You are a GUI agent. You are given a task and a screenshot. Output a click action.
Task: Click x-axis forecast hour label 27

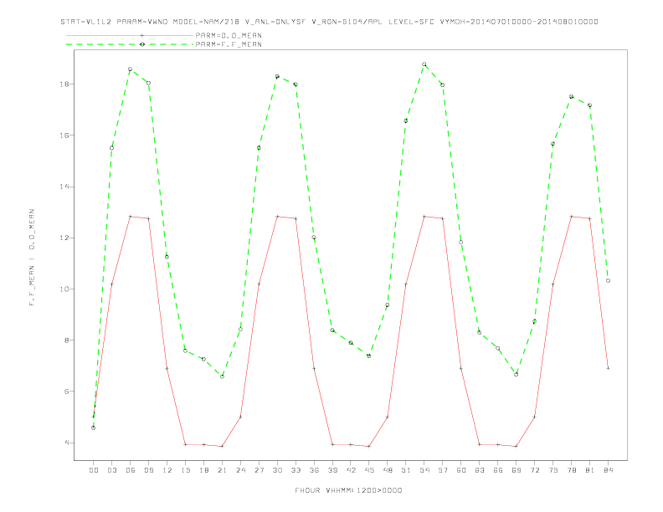click(x=259, y=470)
